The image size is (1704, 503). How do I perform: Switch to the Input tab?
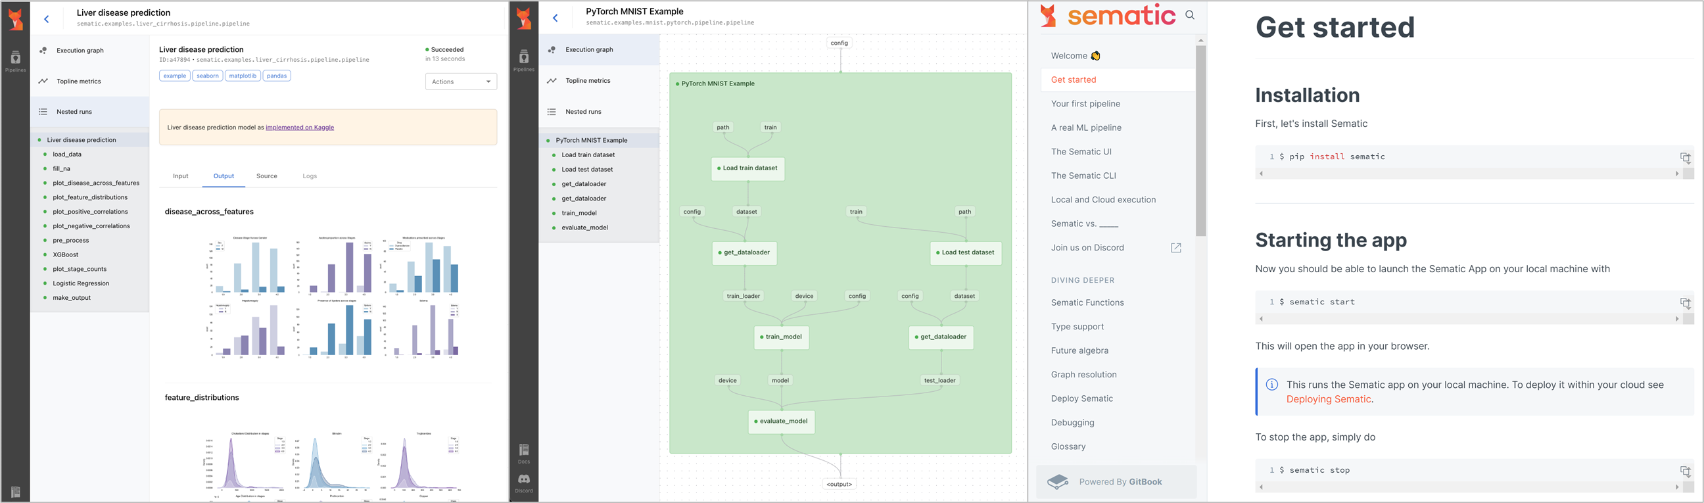181,176
